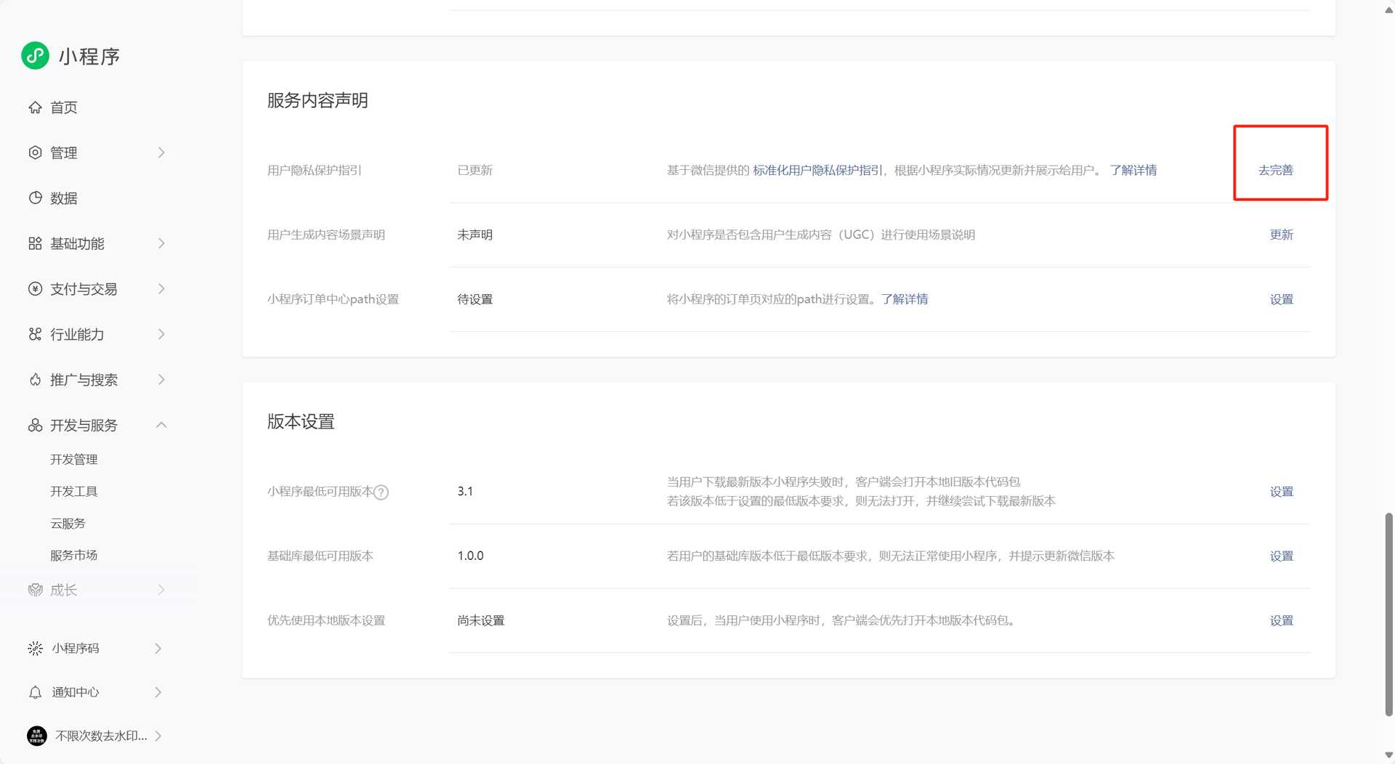The image size is (1395, 764).
Task: Click 设置 for 基础库最低可用版本
Action: point(1281,556)
